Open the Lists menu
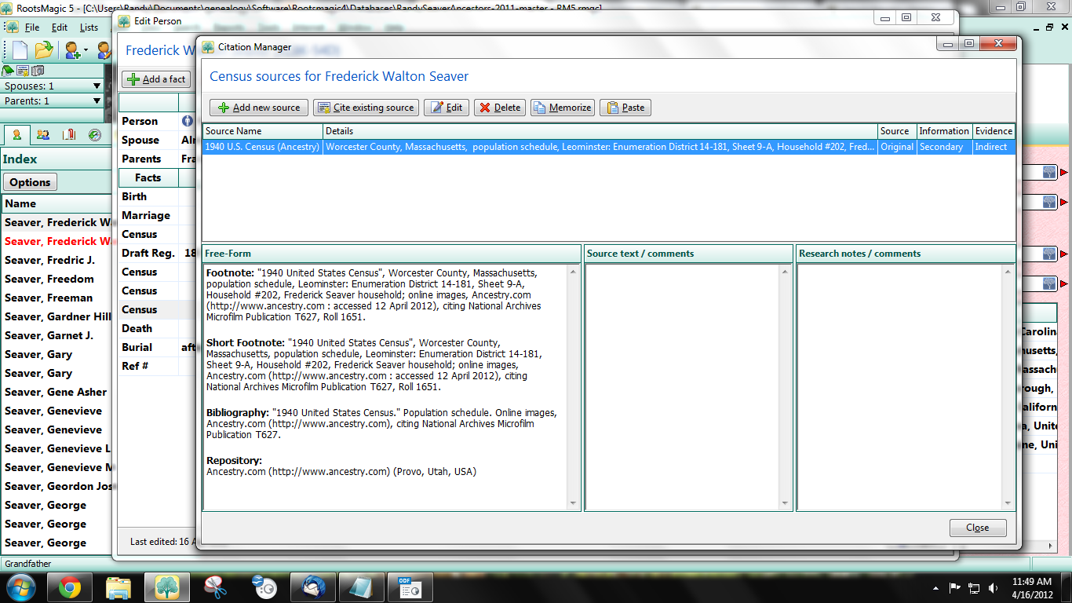Viewport: 1072px width, 603px height. 88,27
